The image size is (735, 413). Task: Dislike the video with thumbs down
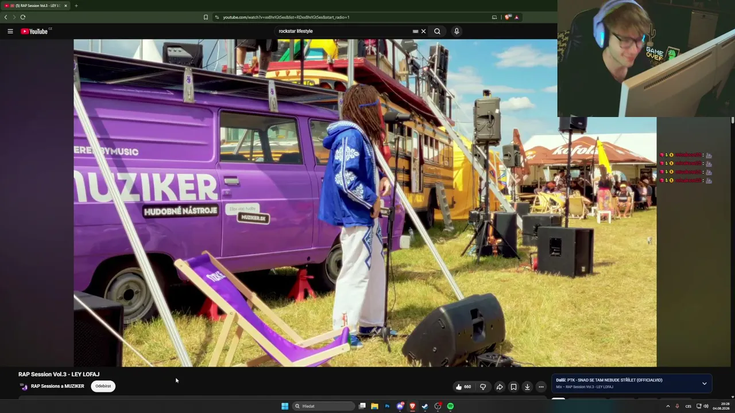[x=483, y=387]
